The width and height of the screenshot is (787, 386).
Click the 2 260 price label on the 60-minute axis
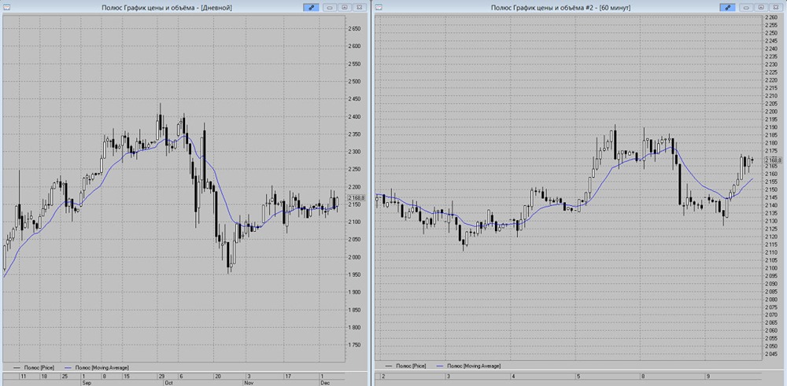click(771, 17)
